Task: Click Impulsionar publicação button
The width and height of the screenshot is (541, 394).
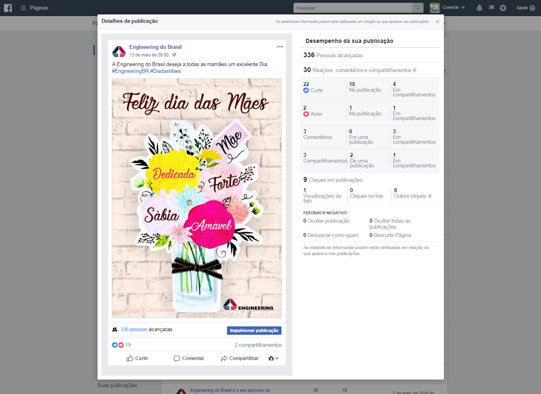Action: [x=254, y=330]
